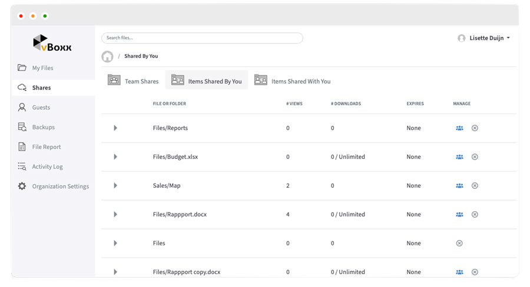Image resolution: width=530 pixels, height=287 pixels.
Task: Switch to the Team Shares tab
Action: click(134, 81)
